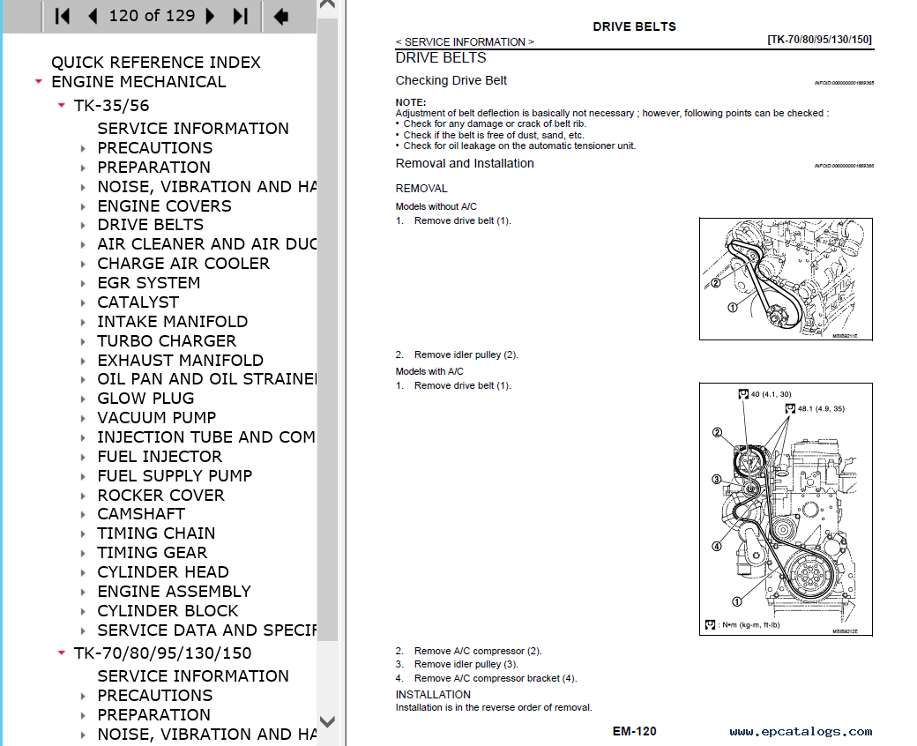This screenshot has width=917, height=746.
Task: Open the VACUUM PUMP entry
Action: pos(157,418)
